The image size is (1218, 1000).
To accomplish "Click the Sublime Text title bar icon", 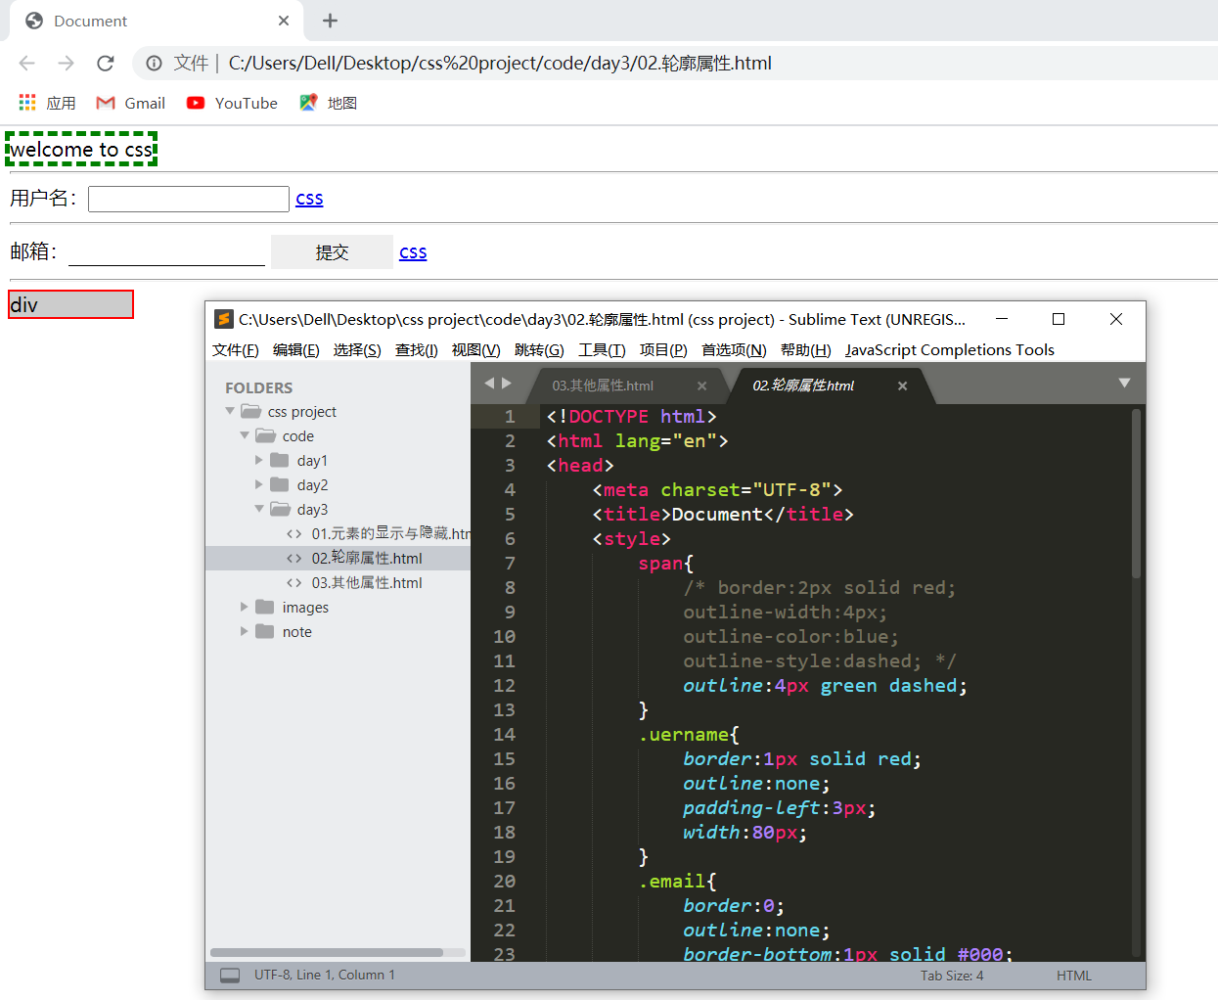I will point(224,319).
